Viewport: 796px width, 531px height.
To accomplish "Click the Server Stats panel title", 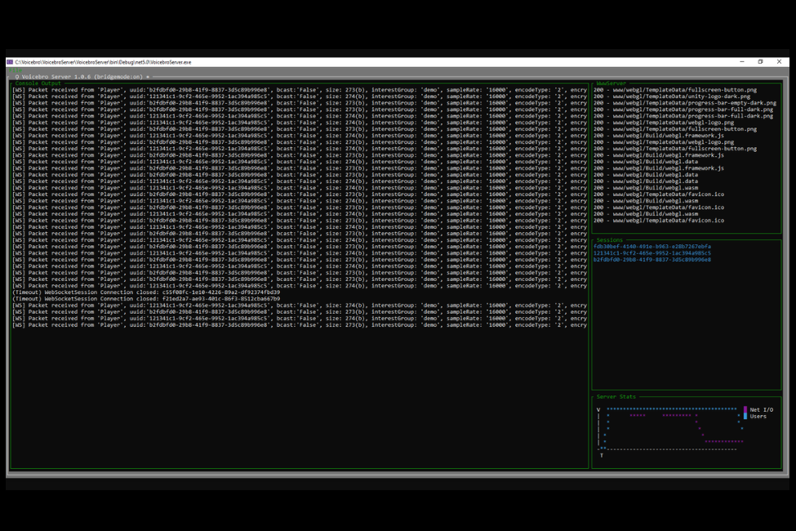I will tap(616, 397).
